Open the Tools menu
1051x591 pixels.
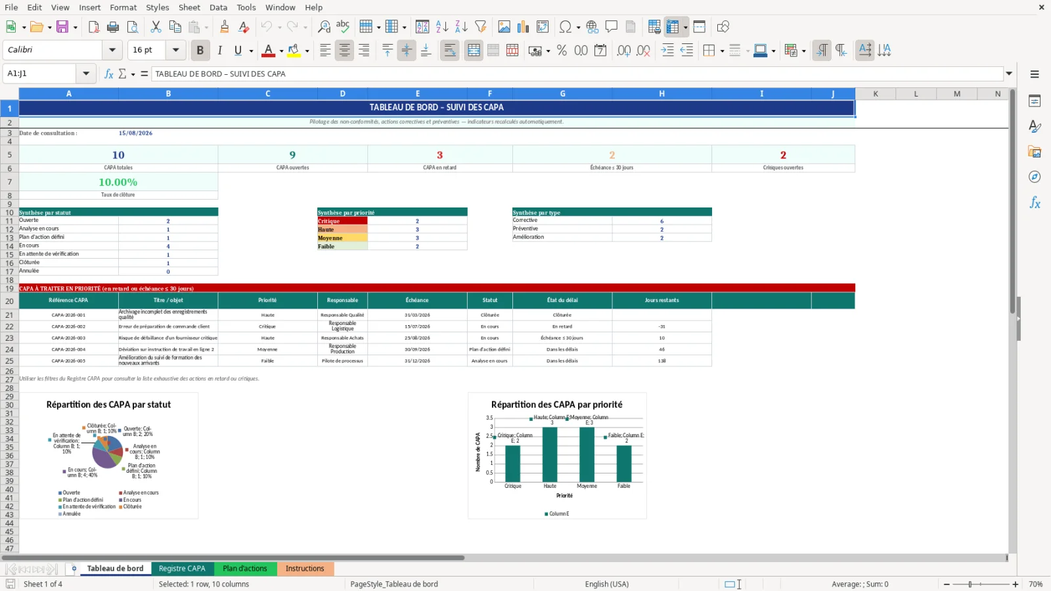point(246,7)
